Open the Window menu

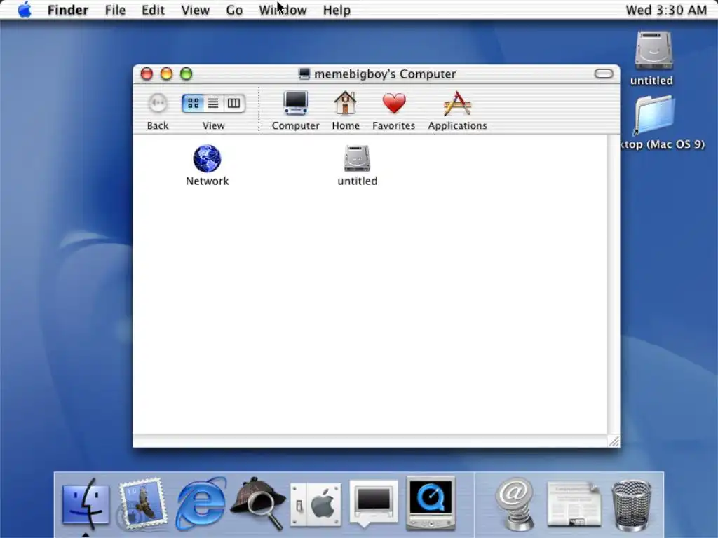point(283,10)
